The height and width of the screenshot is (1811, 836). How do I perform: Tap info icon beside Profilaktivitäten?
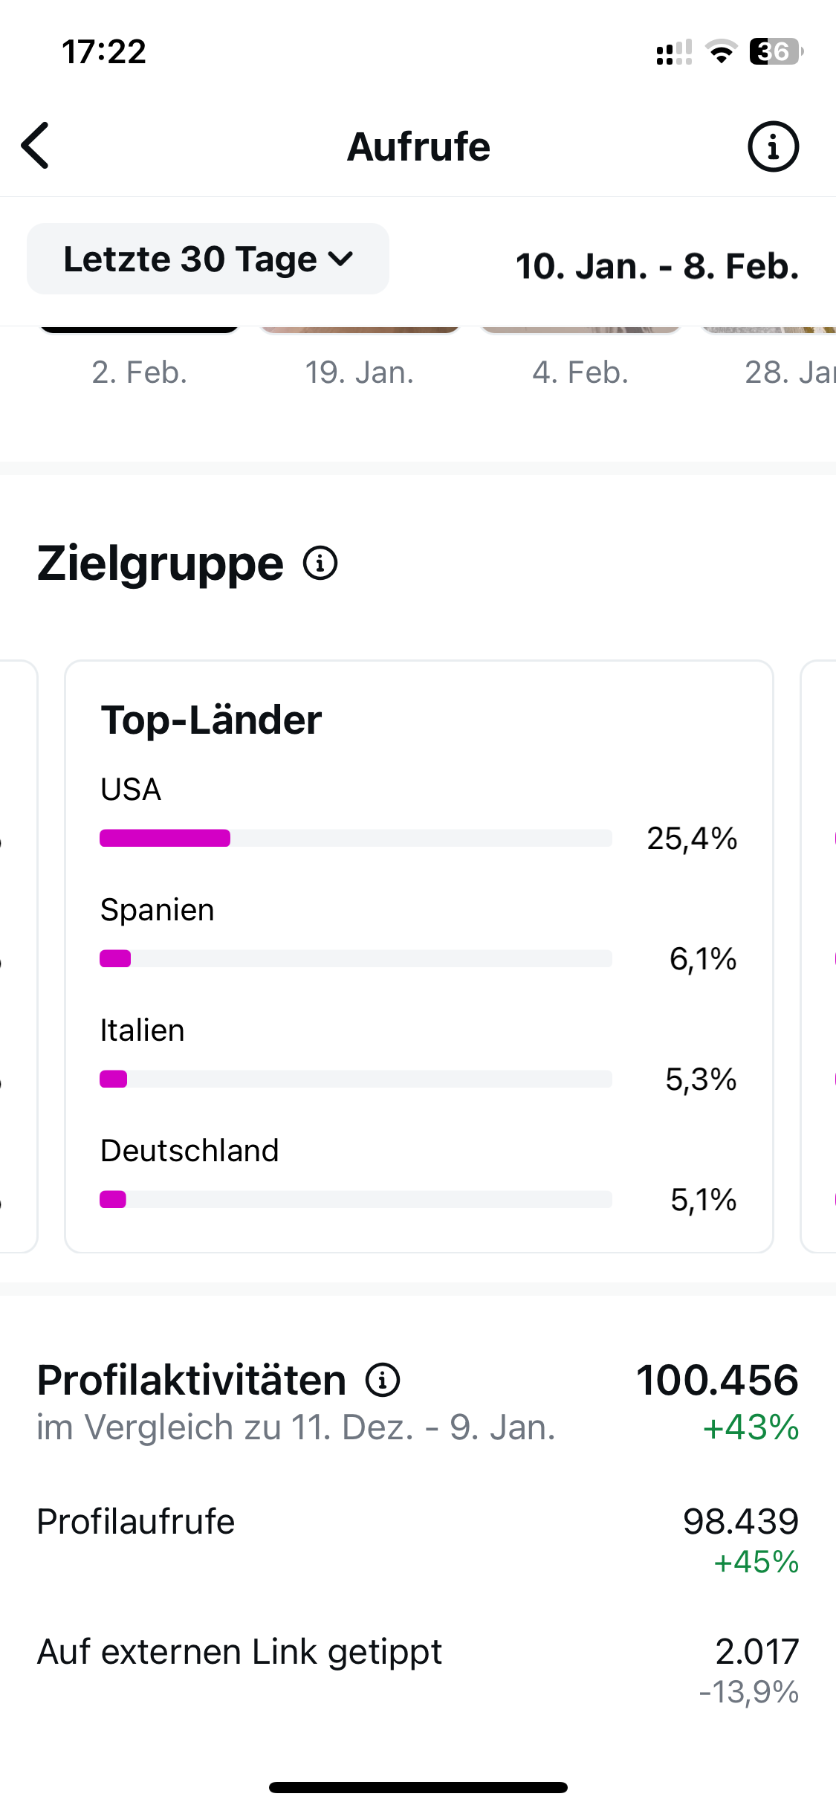click(383, 1380)
